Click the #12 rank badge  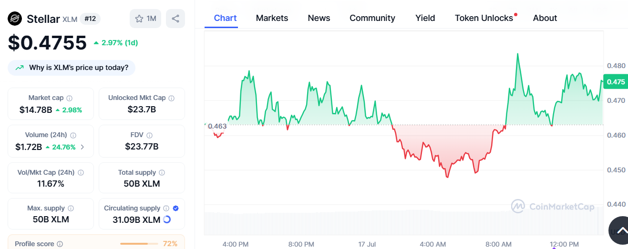[x=90, y=19]
